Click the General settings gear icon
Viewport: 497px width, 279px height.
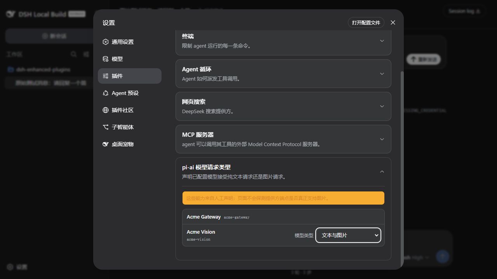pyautogui.click(x=106, y=42)
